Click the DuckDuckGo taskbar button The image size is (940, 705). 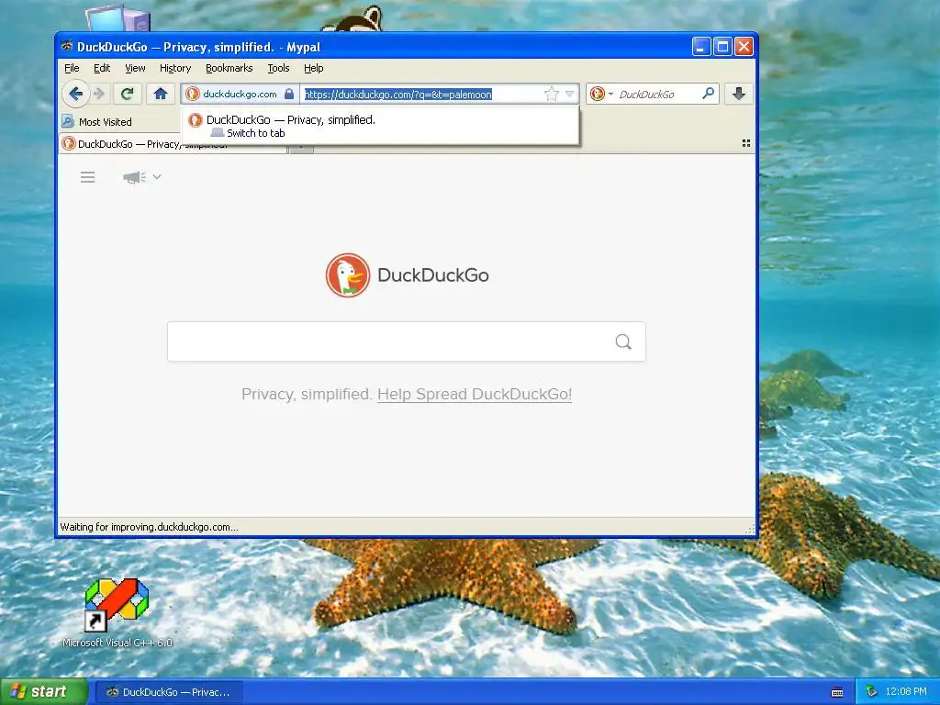tap(169, 692)
